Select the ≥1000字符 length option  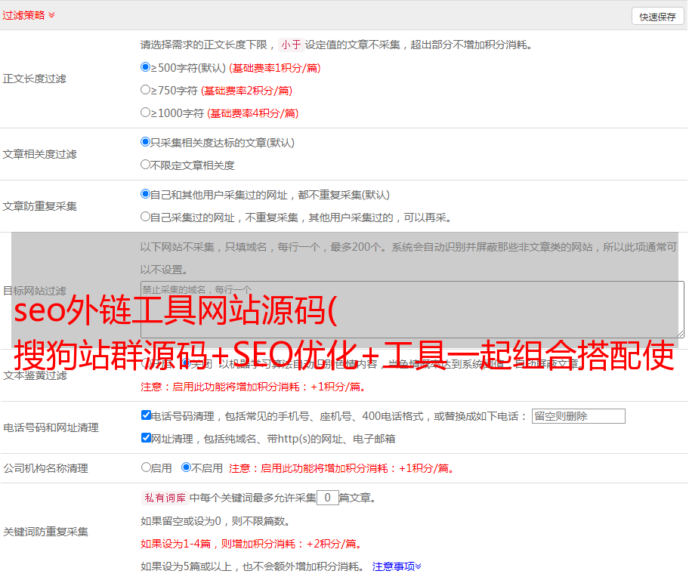click(x=145, y=113)
